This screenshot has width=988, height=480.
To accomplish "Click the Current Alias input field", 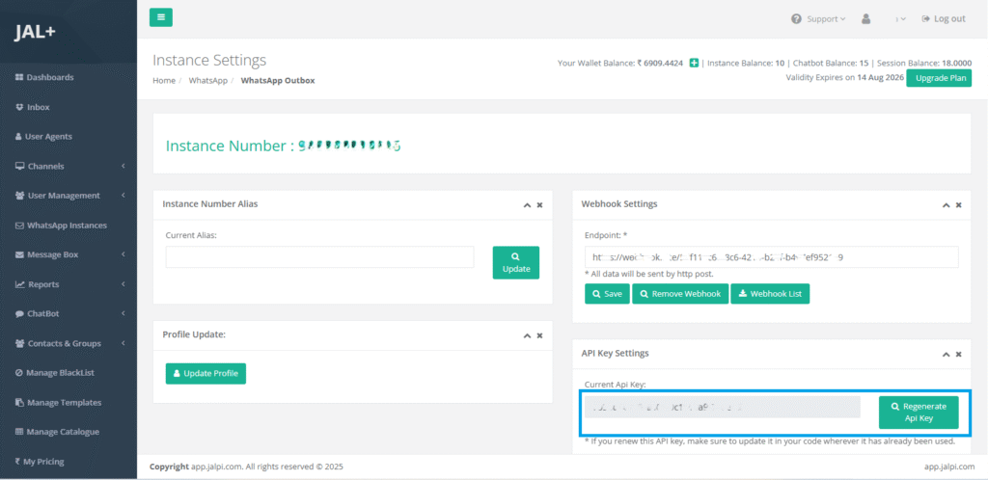I will pos(319,256).
